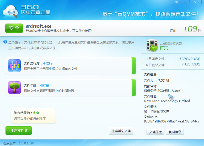Close the 360 cloud identifier window
This screenshot has width=204, height=146.
click(195, 2)
